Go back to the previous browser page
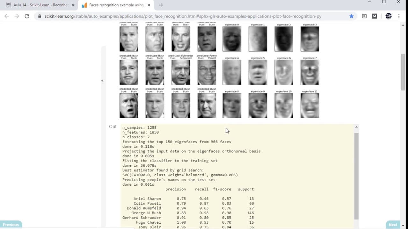The height and width of the screenshot is (229, 408). 7,16
